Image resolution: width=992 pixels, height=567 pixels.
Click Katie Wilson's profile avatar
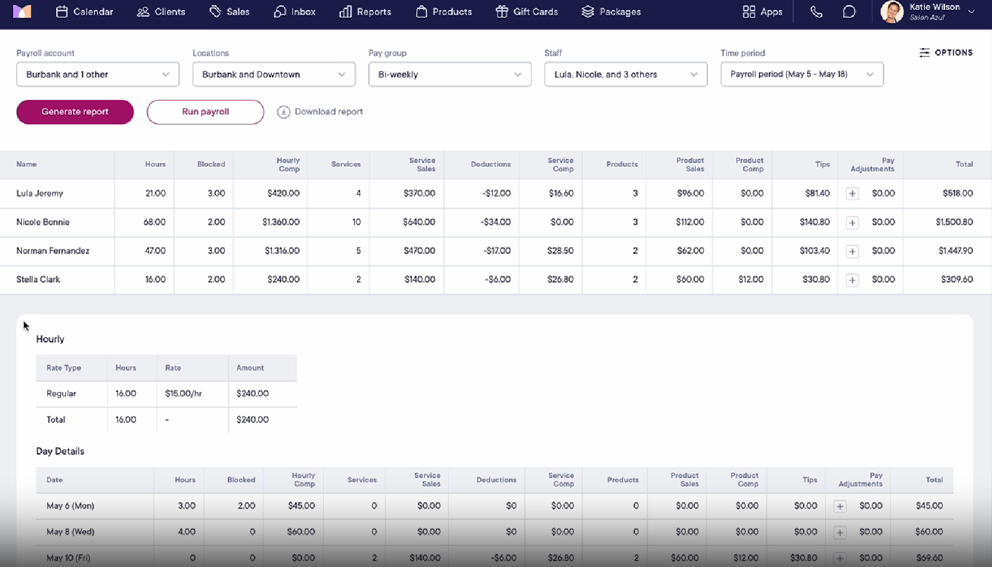coord(892,12)
